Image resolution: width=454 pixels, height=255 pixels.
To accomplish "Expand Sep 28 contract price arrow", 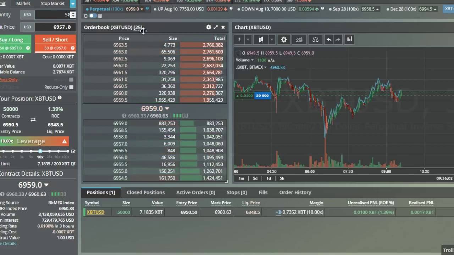I will (377, 9).
